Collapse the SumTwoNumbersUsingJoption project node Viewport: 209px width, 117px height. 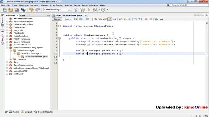[7, 48]
